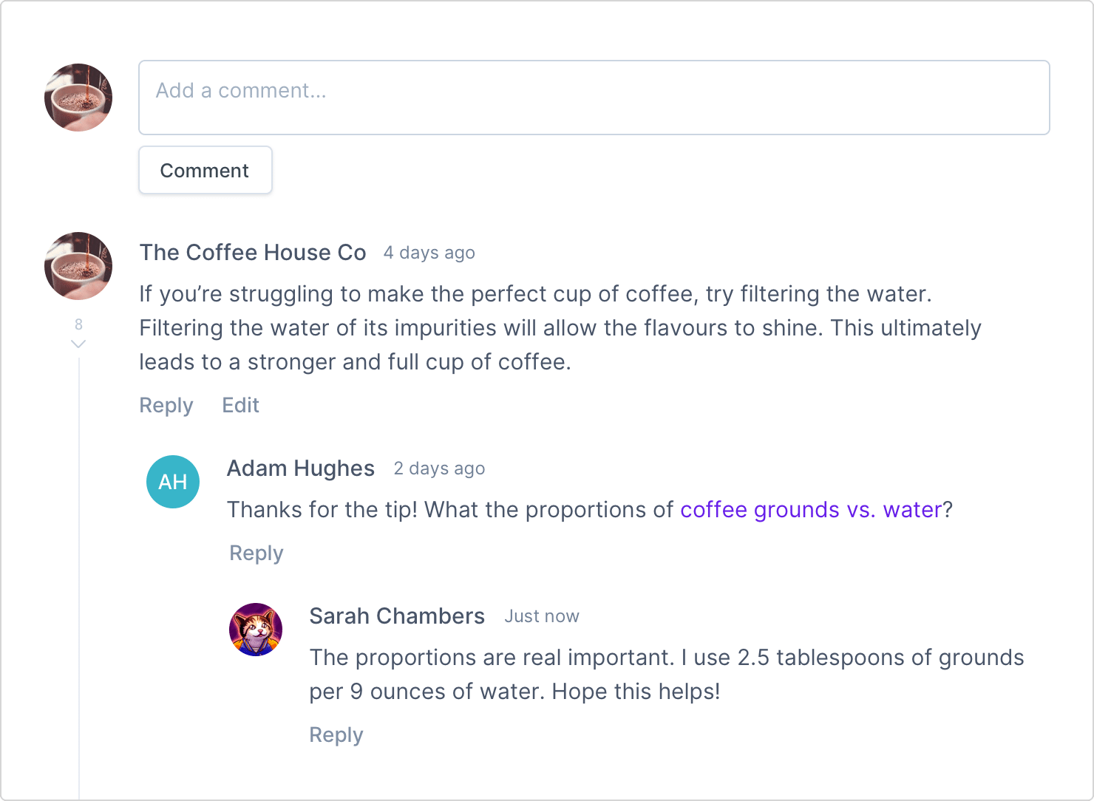1094x801 pixels.
Task: Reply to Sarah Chambers comment
Action: (336, 735)
